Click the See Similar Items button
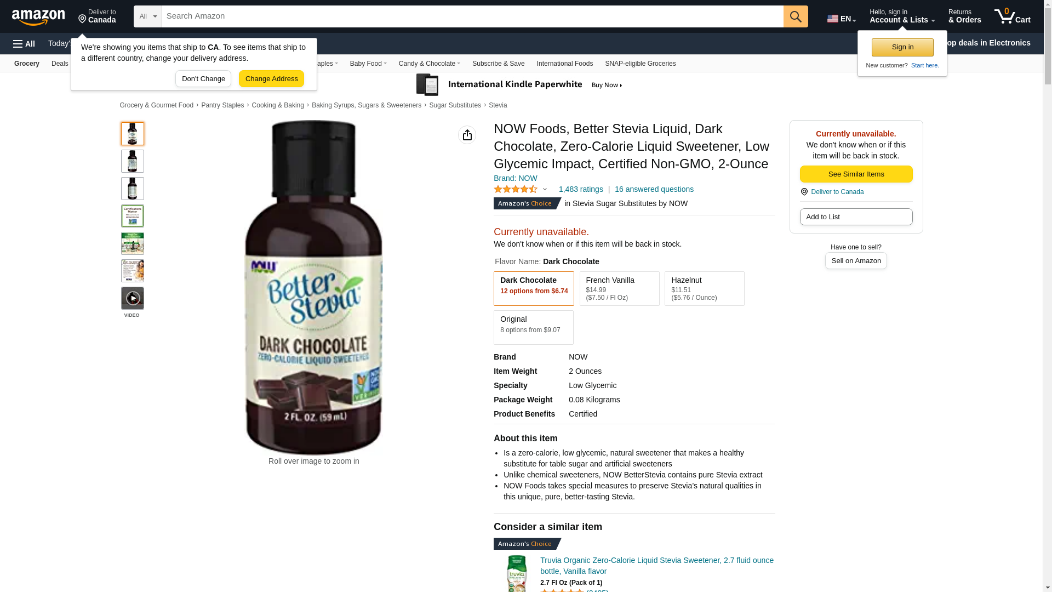This screenshot has width=1052, height=592. click(856, 174)
